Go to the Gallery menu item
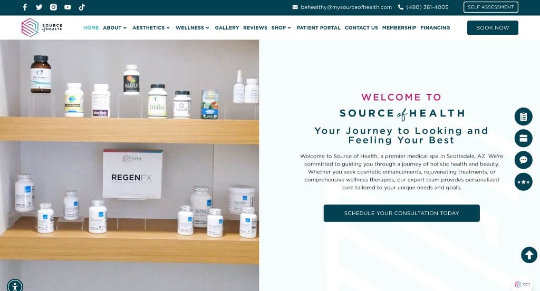 pyautogui.click(x=227, y=27)
